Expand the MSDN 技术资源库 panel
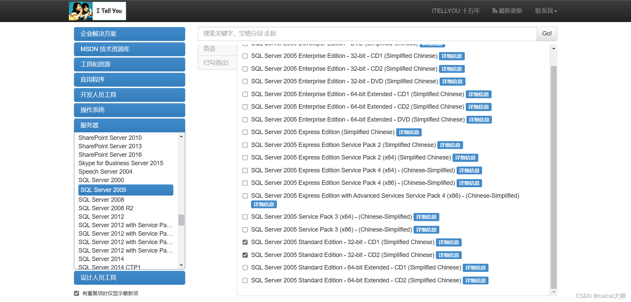Screen dimensions: 631x302 coord(130,49)
